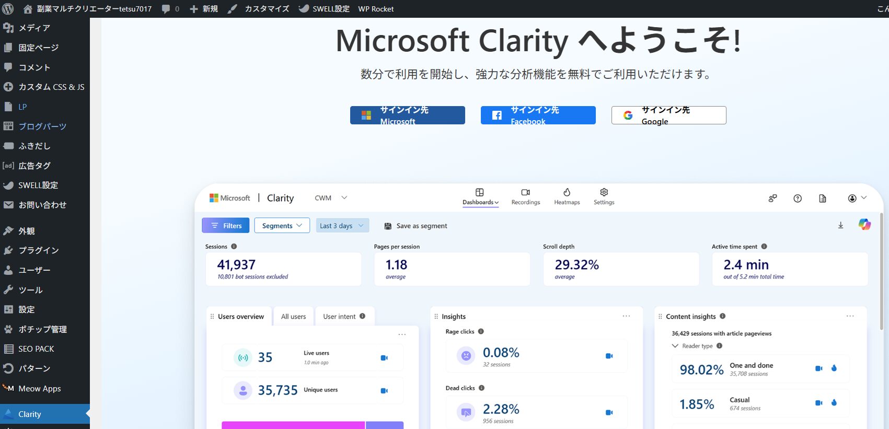Open the Clarity Settings tab
Screen dimensions: 889x429
click(604, 197)
